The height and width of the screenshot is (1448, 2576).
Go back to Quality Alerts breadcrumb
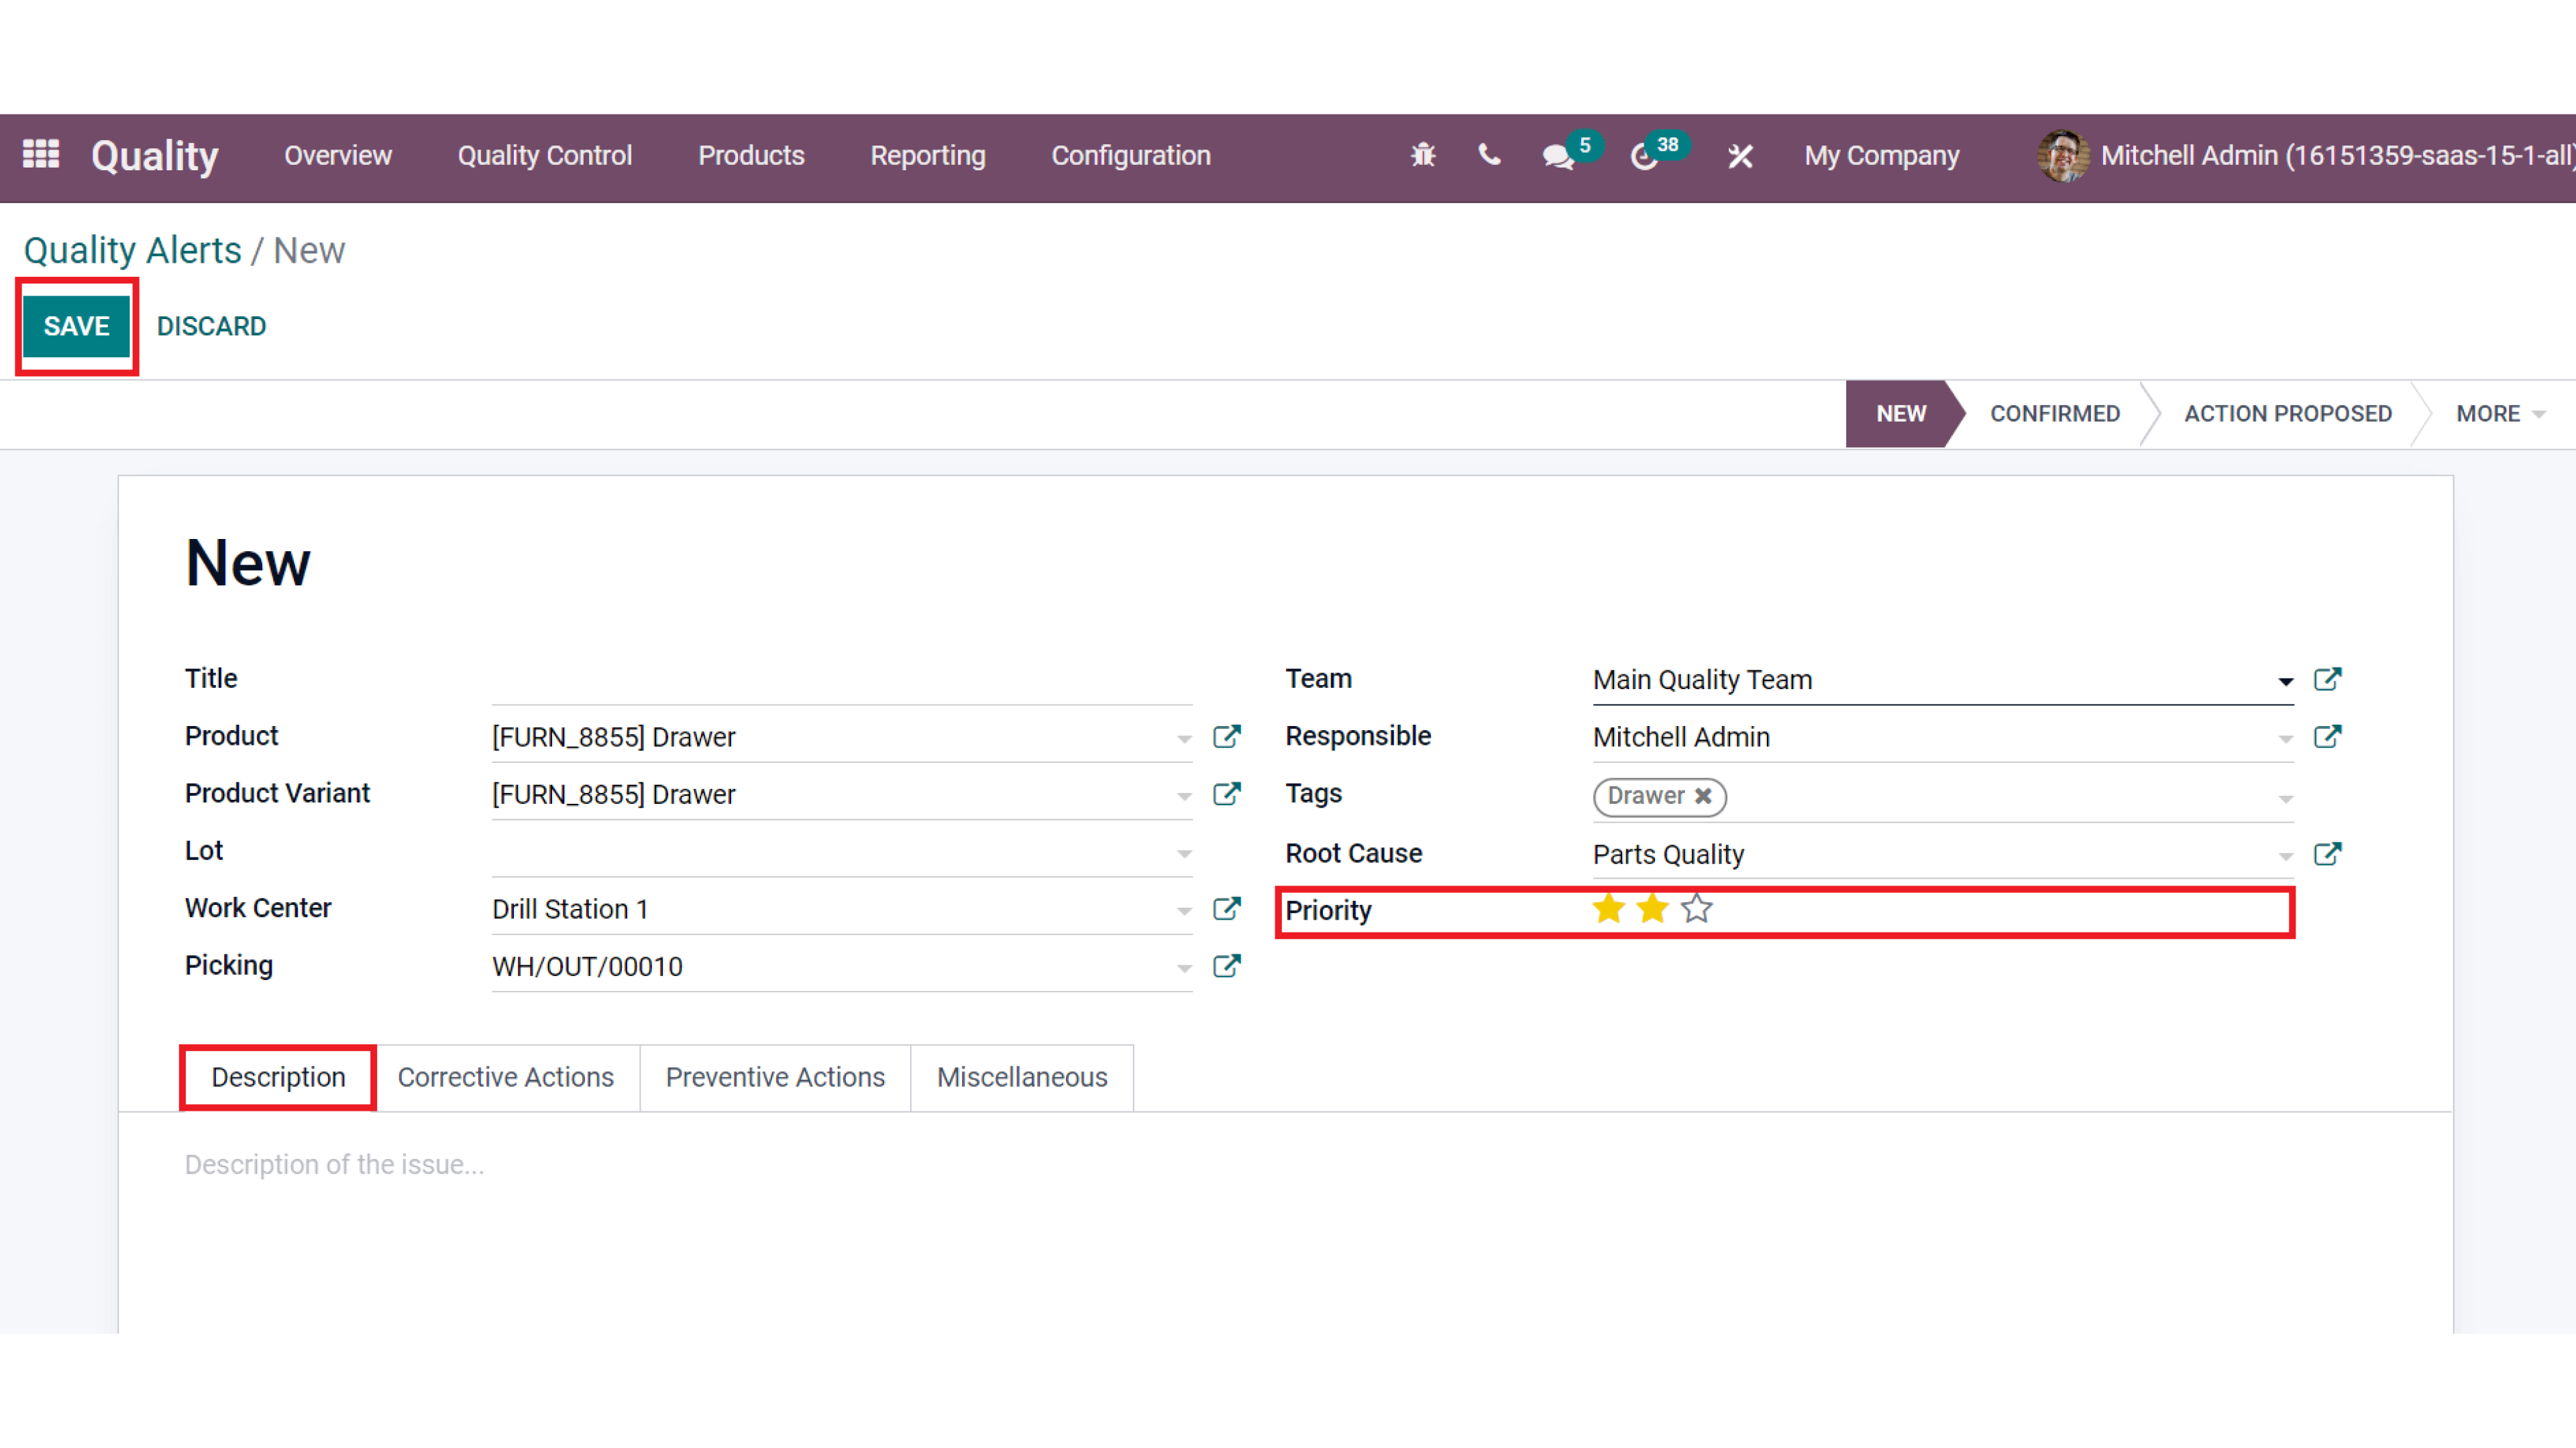click(x=132, y=251)
